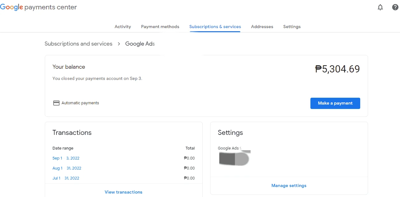Click the Google Ads breadcrumb text
The image size is (400, 197).
point(140,44)
